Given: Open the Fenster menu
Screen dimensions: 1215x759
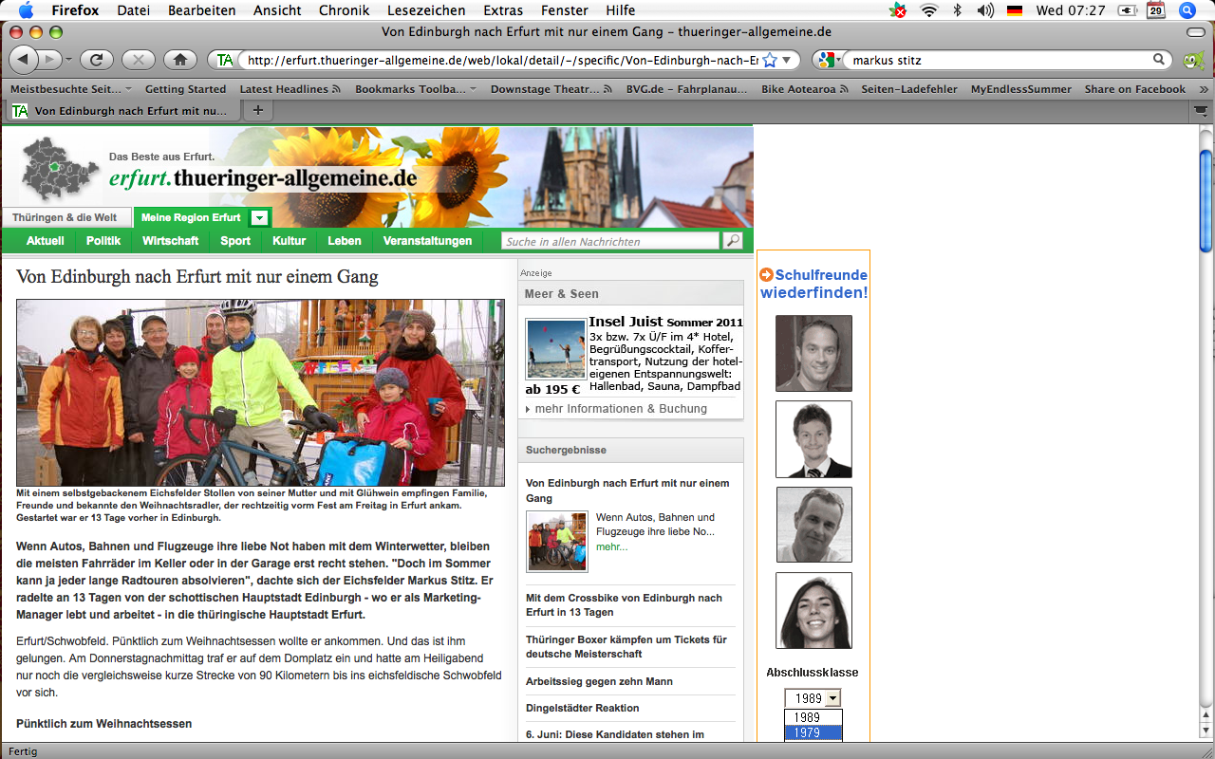Looking at the screenshot, I should click(564, 10).
